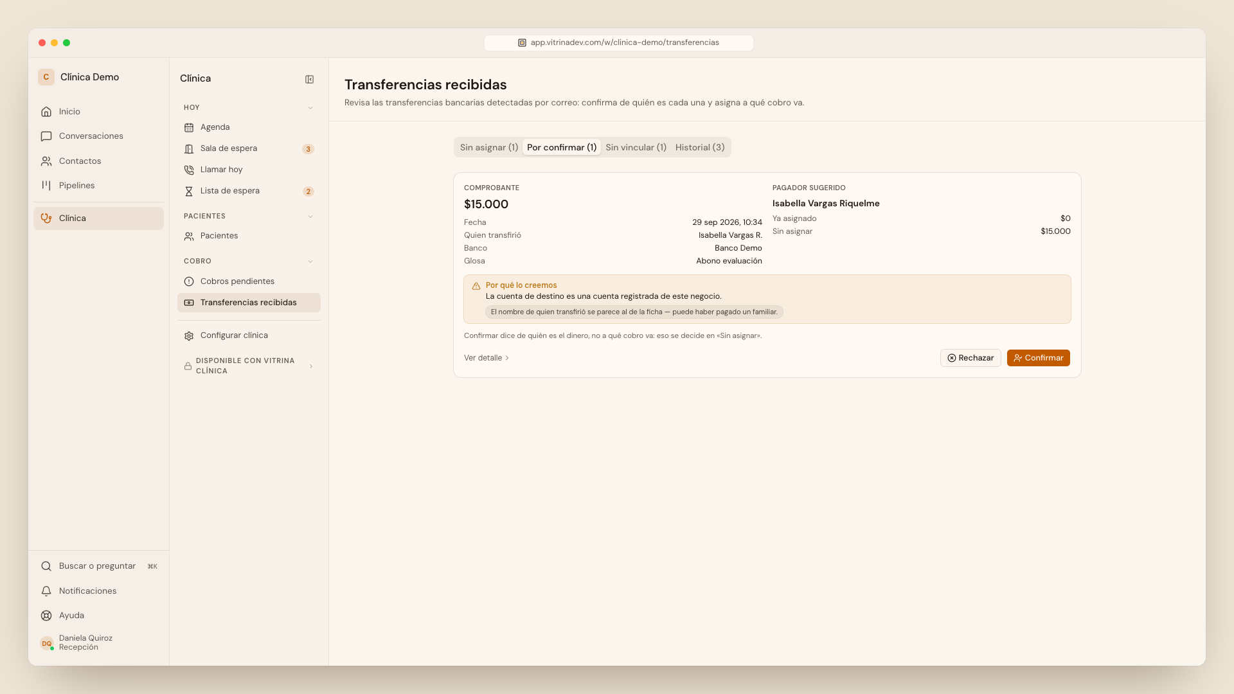Collapse the PACIENTES section chevron
This screenshot has height=694, width=1234.
pyautogui.click(x=310, y=217)
